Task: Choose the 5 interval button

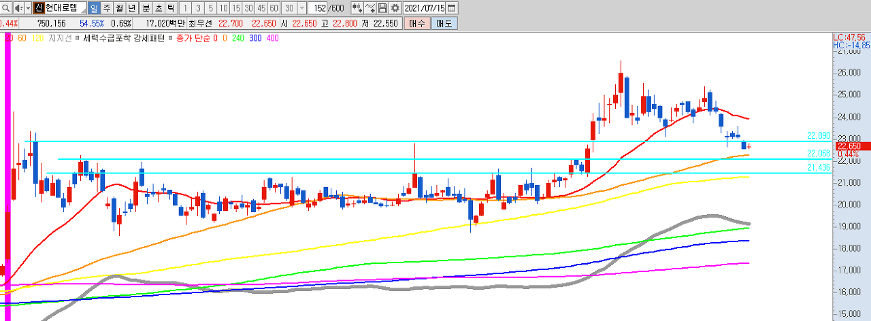Action: (210, 8)
